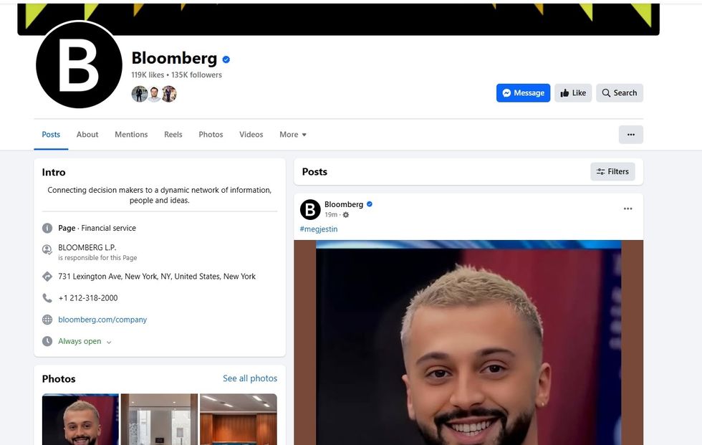The width and height of the screenshot is (702, 445).
Task: Click the Bloomberg avatar in the post header
Action: coord(310,209)
